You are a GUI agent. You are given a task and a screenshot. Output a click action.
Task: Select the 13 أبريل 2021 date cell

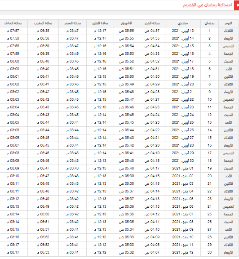tap(183, 31)
